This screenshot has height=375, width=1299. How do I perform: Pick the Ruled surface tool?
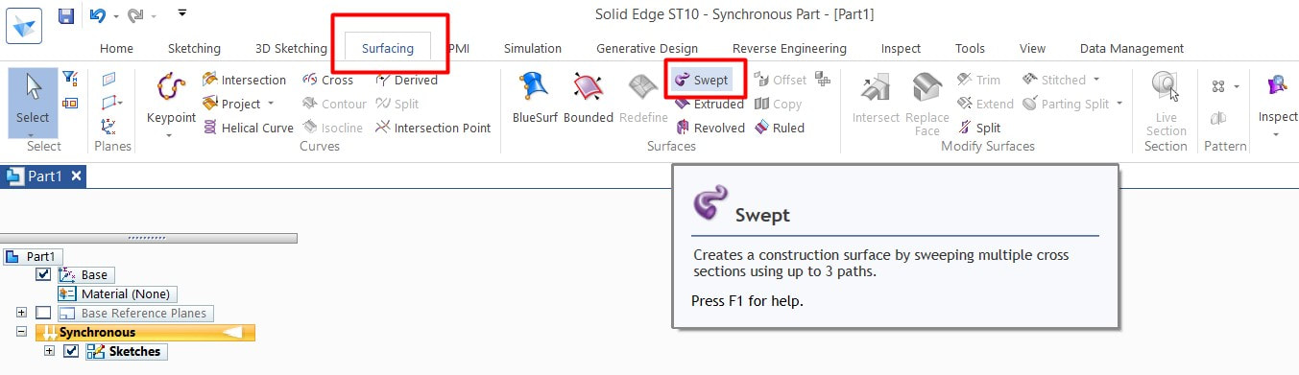pos(779,128)
